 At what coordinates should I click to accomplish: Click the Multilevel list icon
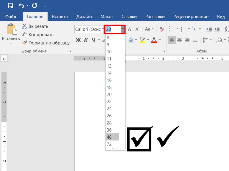[195, 29]
